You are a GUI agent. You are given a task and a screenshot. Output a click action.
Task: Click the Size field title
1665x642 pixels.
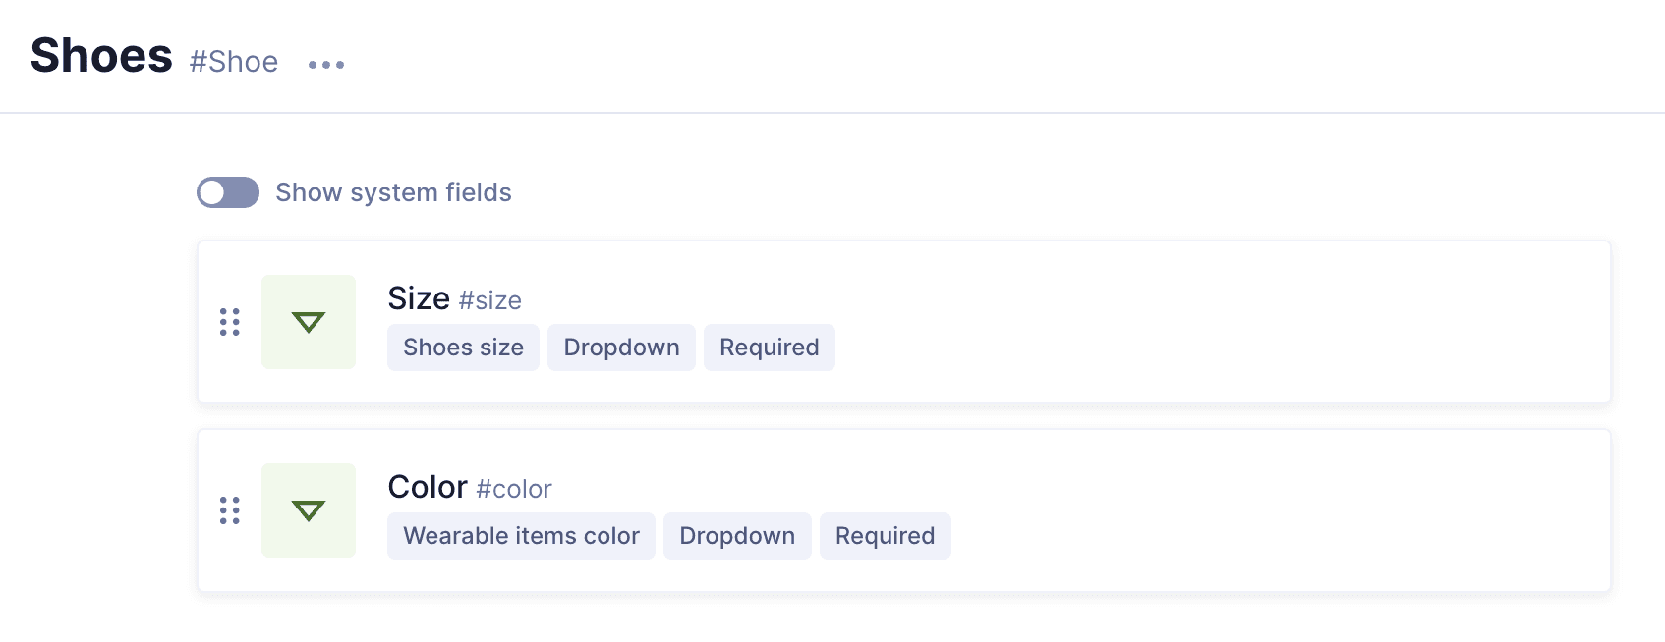(x=419, y=298)
